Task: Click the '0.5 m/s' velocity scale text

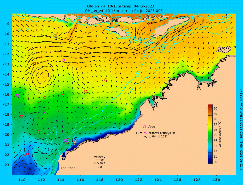Action: tap(100, 163)
